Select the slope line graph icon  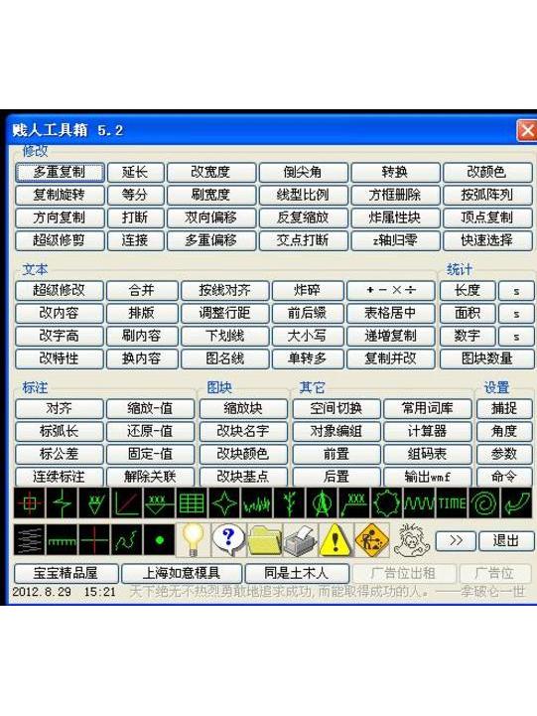click(127, 502)
